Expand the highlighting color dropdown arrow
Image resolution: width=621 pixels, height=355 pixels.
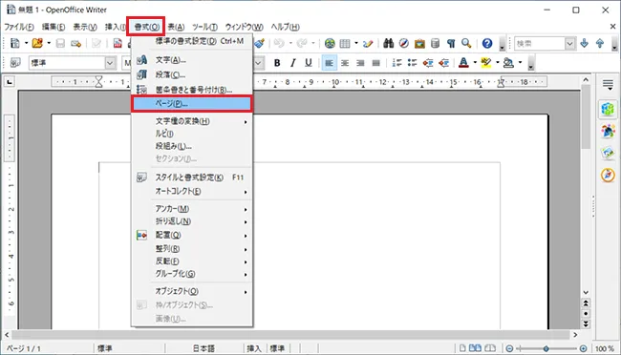(x=498, y=63)
